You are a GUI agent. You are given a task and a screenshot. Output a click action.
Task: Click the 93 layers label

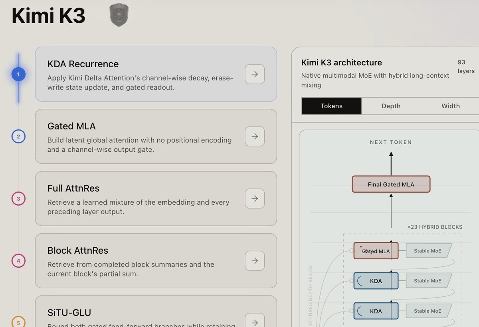(466, 67)
